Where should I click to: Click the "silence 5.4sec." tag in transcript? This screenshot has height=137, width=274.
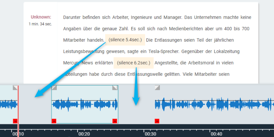click(x=125, y=40)
